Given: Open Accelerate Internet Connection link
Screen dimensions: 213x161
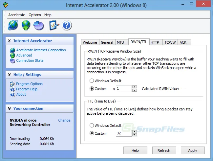Looking at the screenshot, I should coord(41,50).
